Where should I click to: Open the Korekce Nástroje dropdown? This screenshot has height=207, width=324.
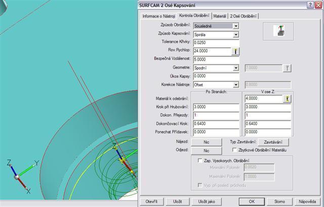click(236, 85)
